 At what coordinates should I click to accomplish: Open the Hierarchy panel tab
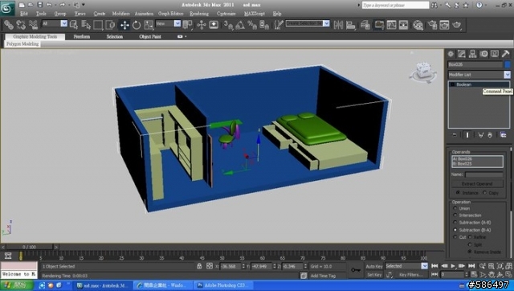[x=473, y=54]
